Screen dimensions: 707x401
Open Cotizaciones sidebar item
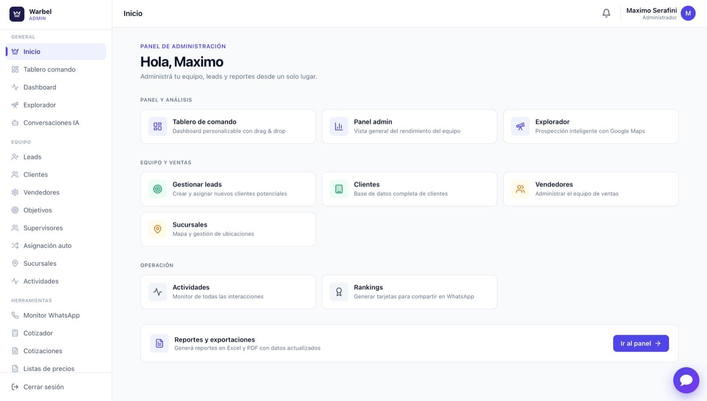click(56, 351)
